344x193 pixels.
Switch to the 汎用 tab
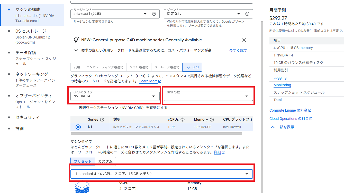[x=77, y=67]
